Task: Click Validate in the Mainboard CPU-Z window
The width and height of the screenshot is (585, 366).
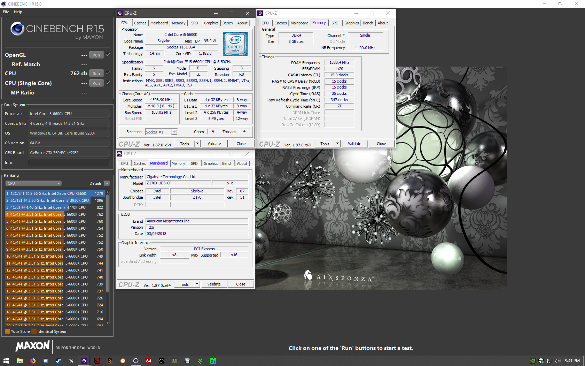Action: tap(214, 284)
